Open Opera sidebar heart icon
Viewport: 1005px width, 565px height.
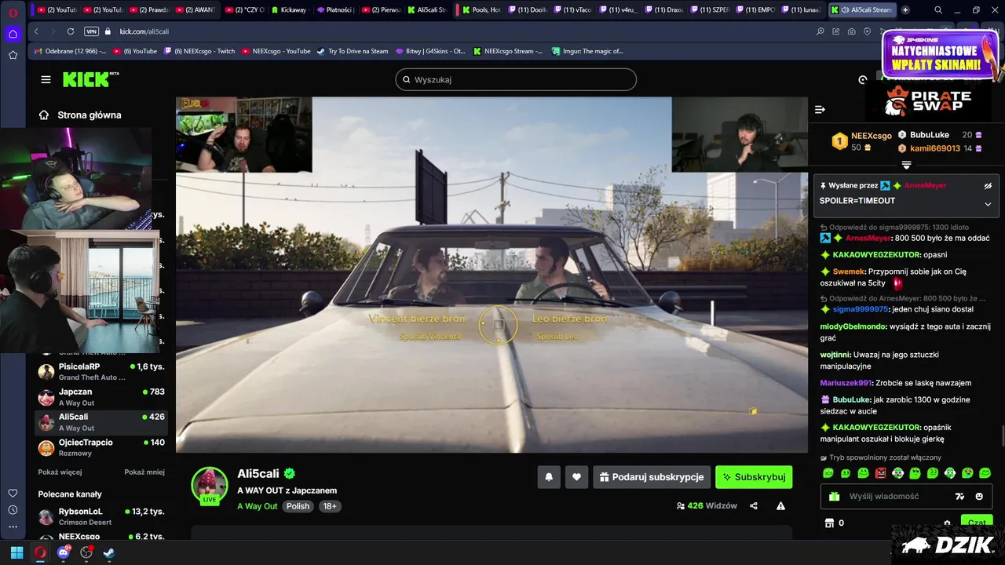click(13, 493)
